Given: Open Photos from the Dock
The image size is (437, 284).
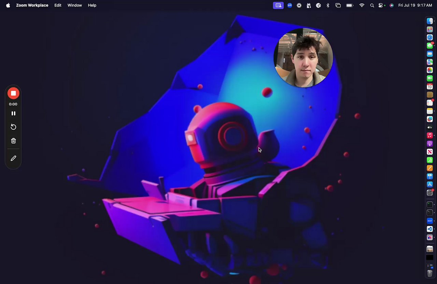Looking at the screenshot, I should click(430, 70).
